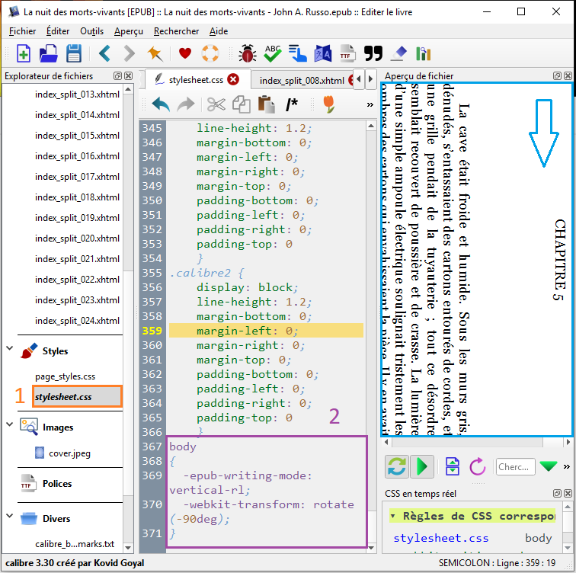Click the smart quotes icon

click(373, 53)
